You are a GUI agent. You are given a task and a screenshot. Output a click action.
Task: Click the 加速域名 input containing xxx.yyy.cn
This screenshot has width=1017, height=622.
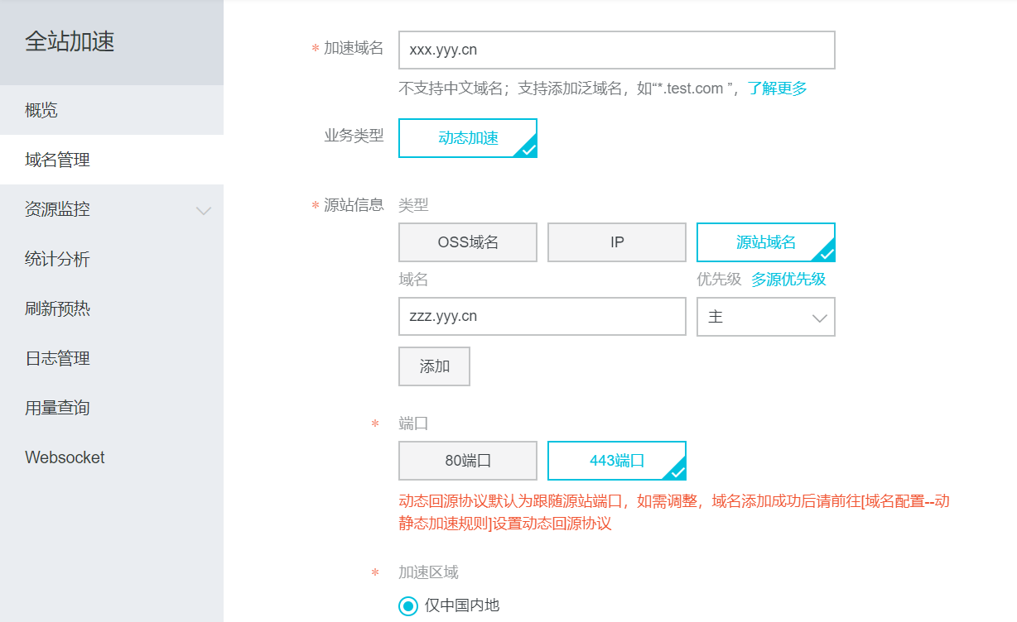(615, 50)
